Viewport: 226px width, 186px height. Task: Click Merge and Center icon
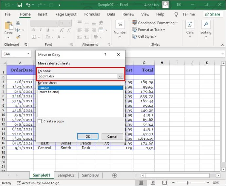(x=101, y=30)
